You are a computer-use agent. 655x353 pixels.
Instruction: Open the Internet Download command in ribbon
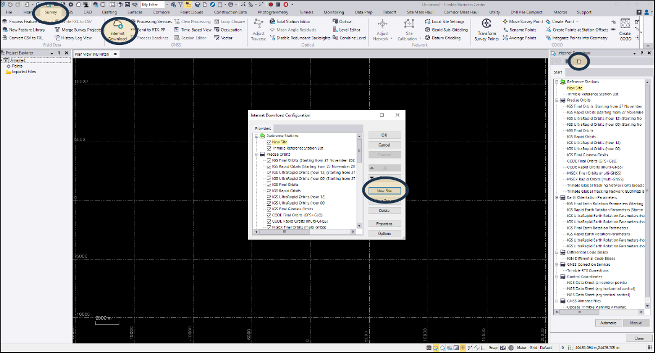tap(118, 29)
